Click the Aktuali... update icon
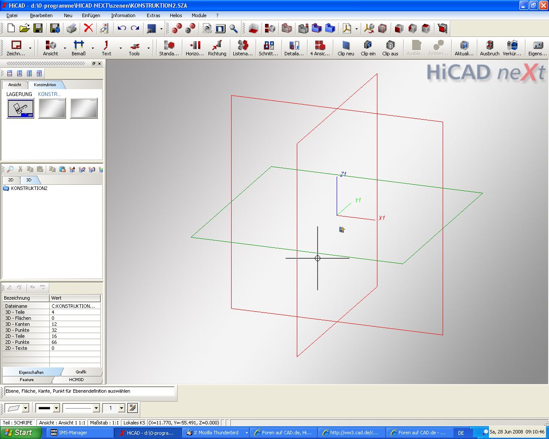Viewport: 549px width, 439px height. point(464,48)
